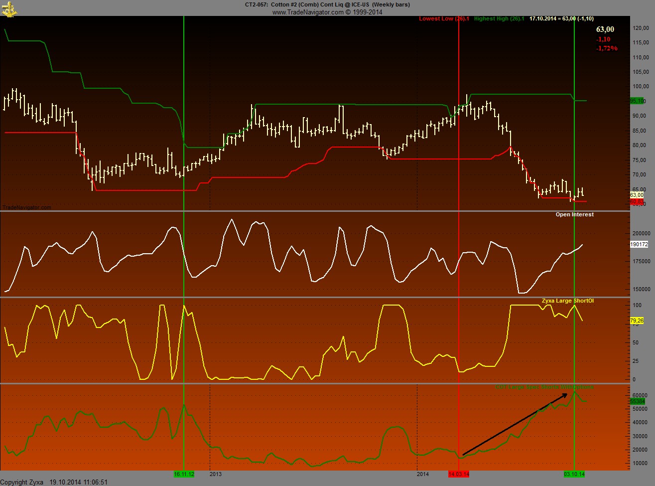
Task: Select the green 16.11.12 date marker
Action: (x=184, y=474)
